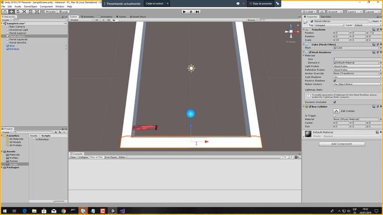Open the Assets menu
383x215 pixels.
(x=18, y=7)
